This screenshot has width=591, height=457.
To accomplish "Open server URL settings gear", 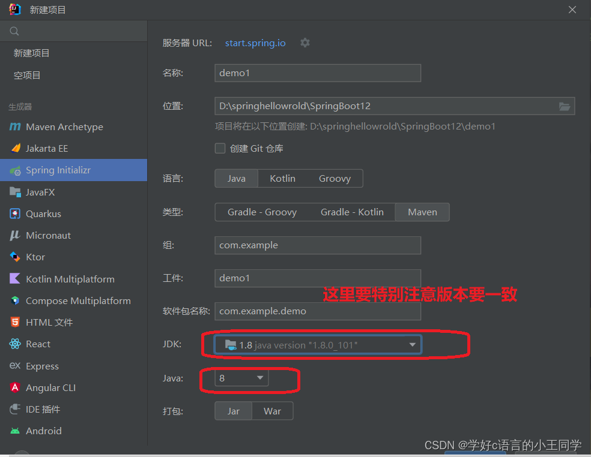I will click(x=305, y=43).
